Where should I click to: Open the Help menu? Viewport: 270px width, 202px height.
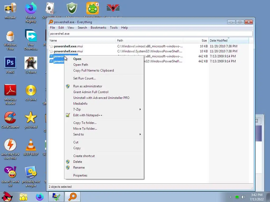pos(124,28)
